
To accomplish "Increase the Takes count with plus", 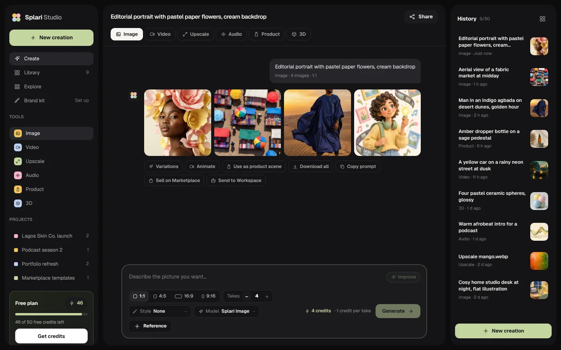I will pos(267,296).
